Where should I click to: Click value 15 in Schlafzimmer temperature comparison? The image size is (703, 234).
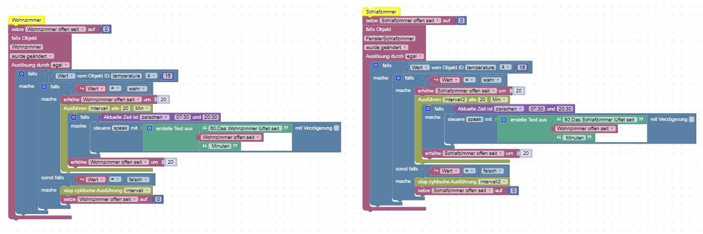click(522, 67)
